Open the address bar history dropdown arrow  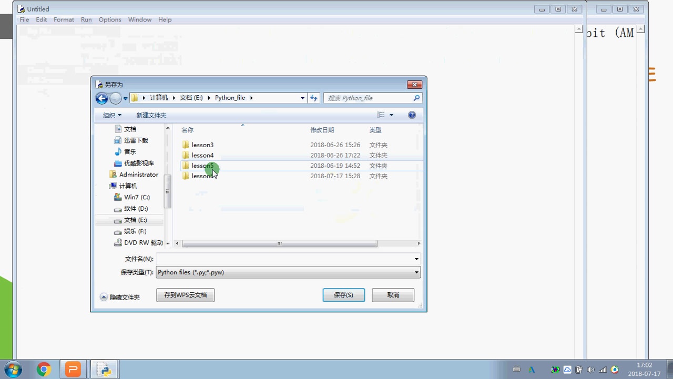point(302,98)
